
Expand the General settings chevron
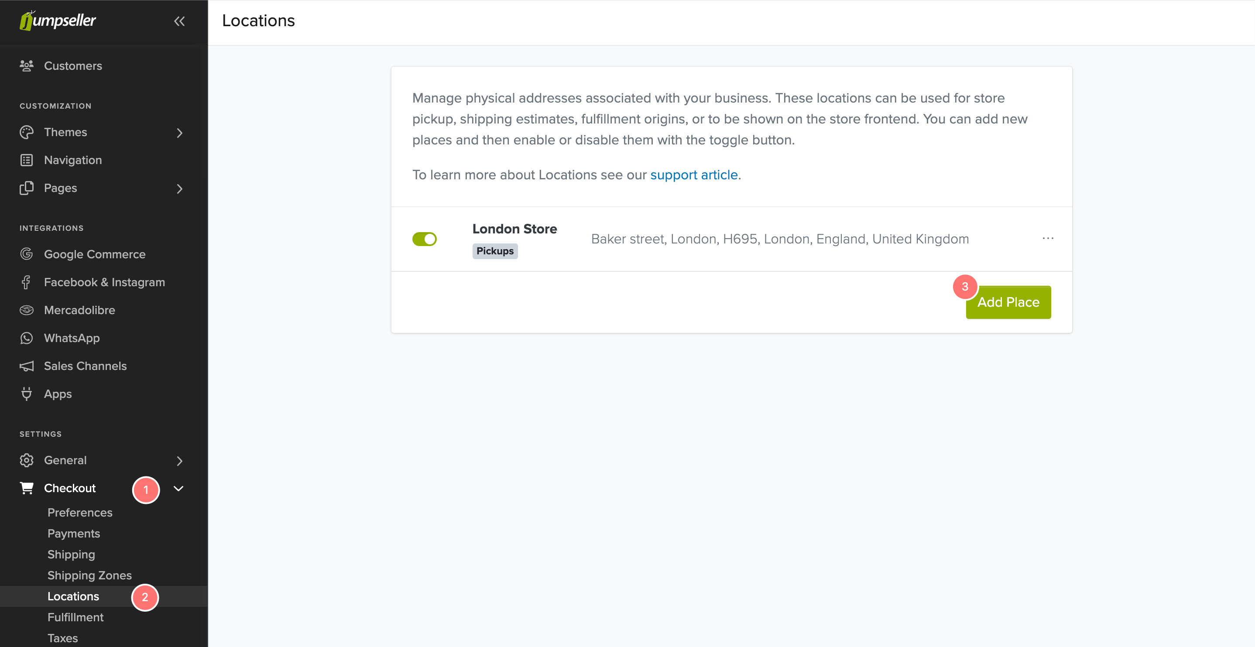pyautogui.click(x=180, y=460)
